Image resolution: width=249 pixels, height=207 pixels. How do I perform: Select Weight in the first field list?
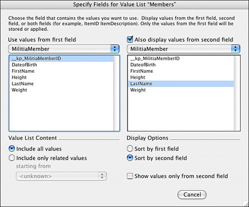pos(61,90)
